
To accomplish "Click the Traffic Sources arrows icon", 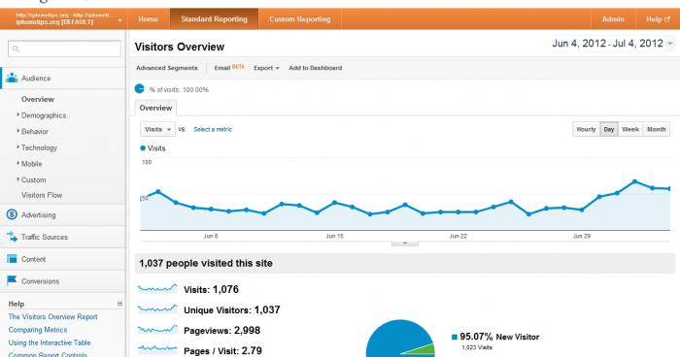I will pos(12,237).
